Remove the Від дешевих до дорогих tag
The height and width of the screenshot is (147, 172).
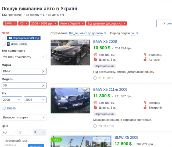click(124, 24)
